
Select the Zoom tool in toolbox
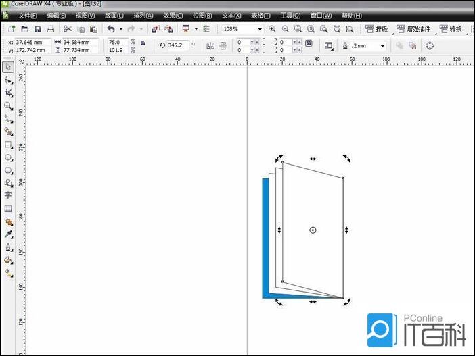[x=8, y=106]
